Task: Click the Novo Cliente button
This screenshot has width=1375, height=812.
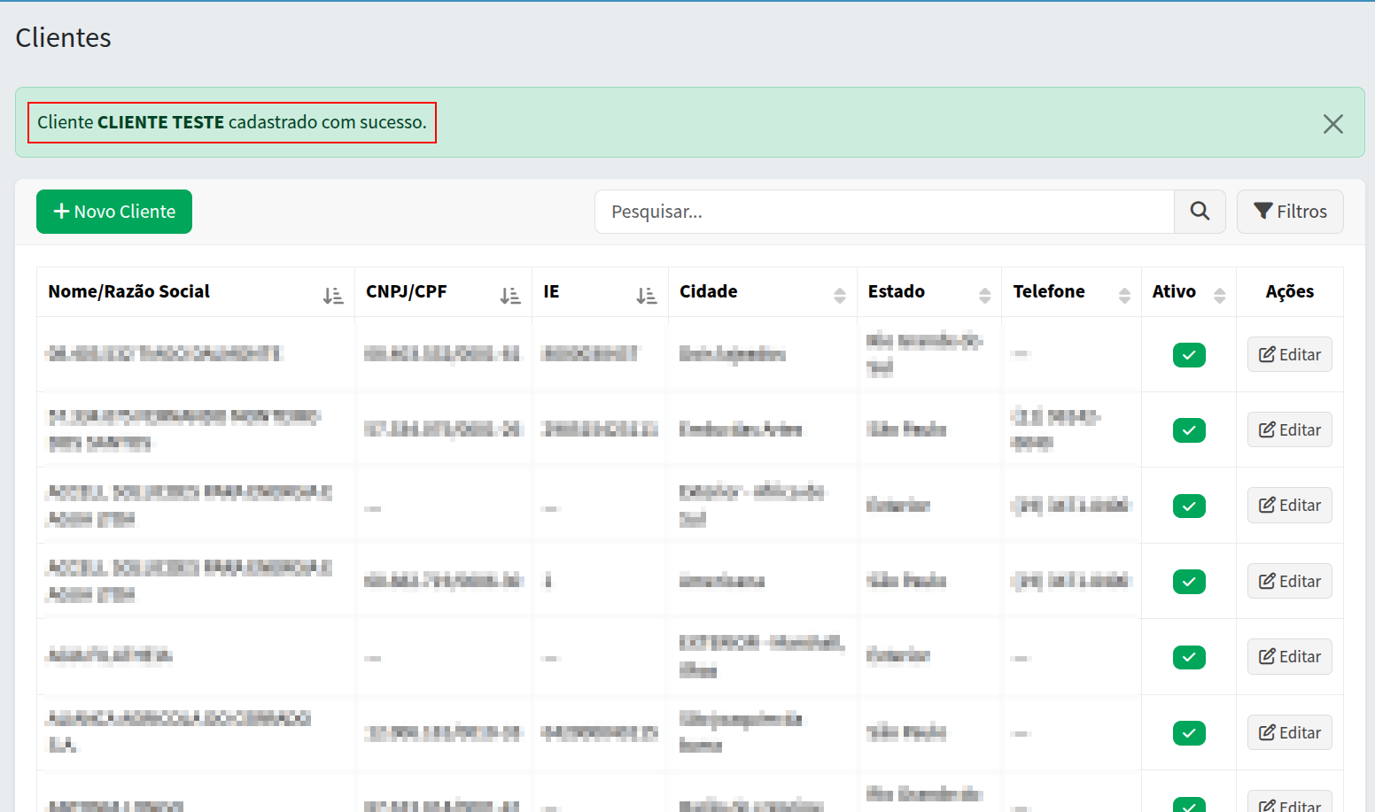Action: 114,212
